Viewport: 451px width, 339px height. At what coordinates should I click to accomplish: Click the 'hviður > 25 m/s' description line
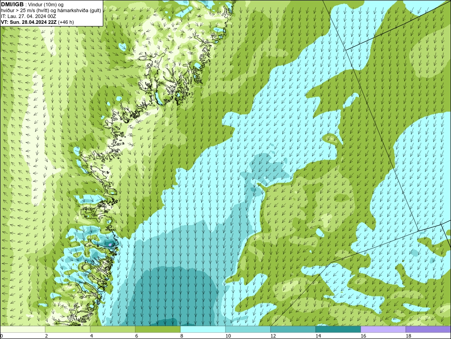51,11
